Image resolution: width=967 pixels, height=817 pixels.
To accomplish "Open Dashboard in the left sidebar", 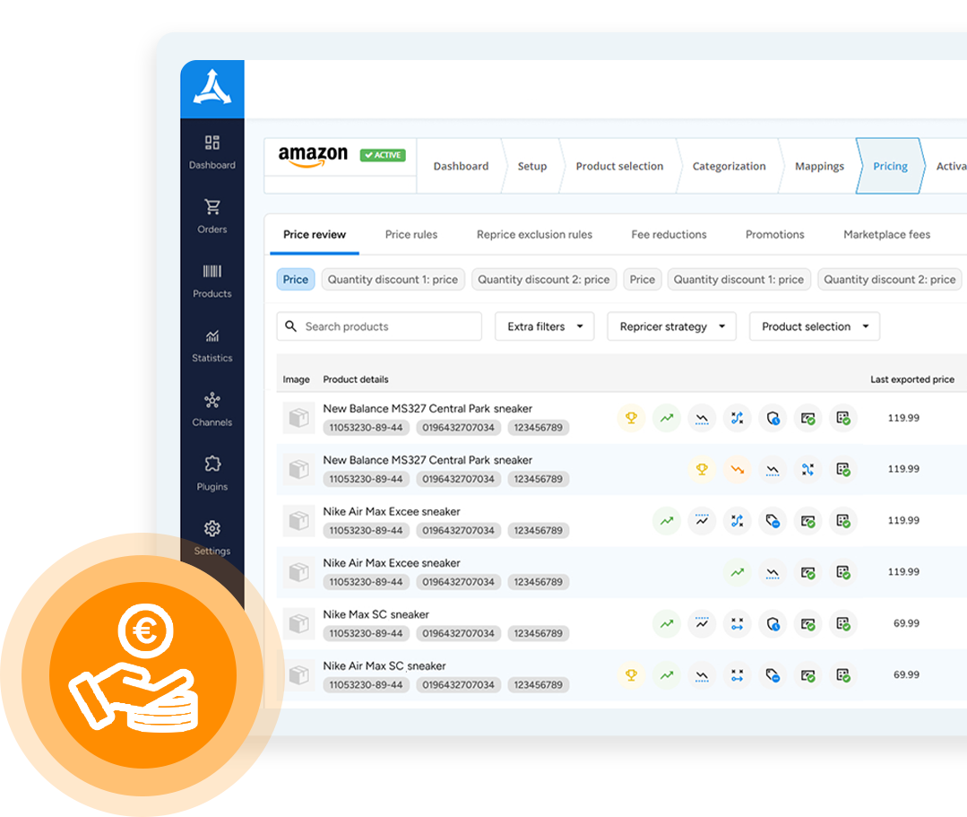I will (212, 151).
